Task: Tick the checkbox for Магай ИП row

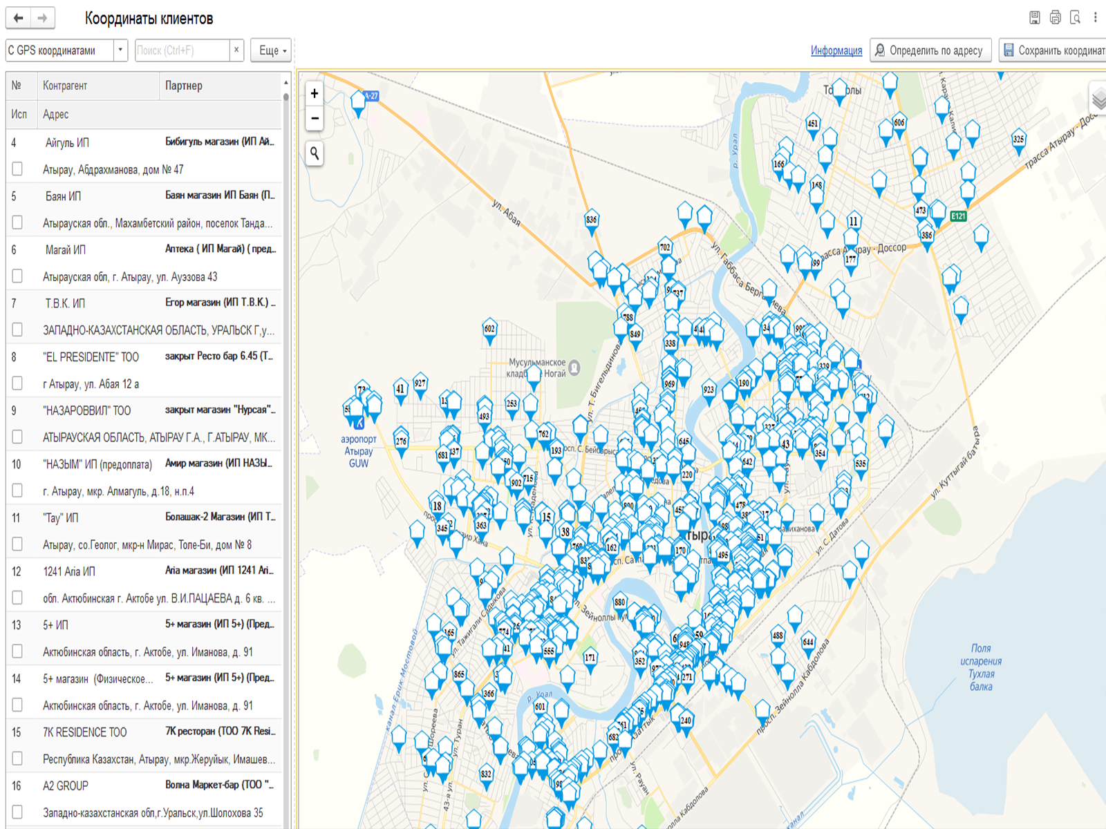Action: click(17, 276)
